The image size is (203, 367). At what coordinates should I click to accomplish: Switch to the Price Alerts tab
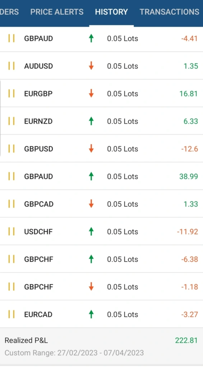tap(57, 12)
